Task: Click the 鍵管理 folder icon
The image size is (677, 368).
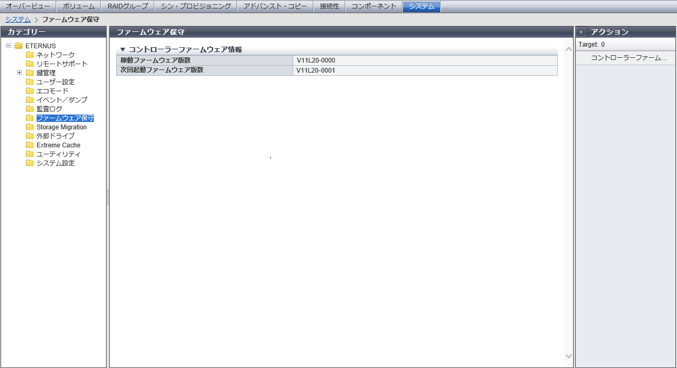Action: tap(30, 73)
